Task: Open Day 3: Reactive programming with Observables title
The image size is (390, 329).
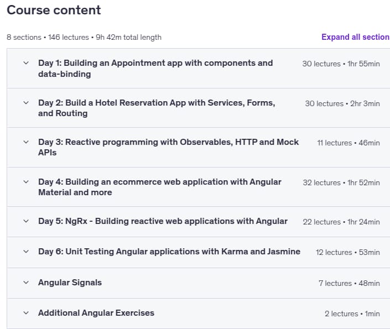Action: point(168,147)
